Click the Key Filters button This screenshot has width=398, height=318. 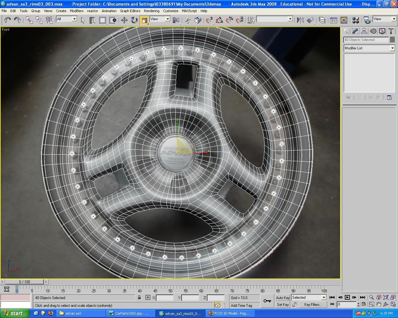click(313, 305)
